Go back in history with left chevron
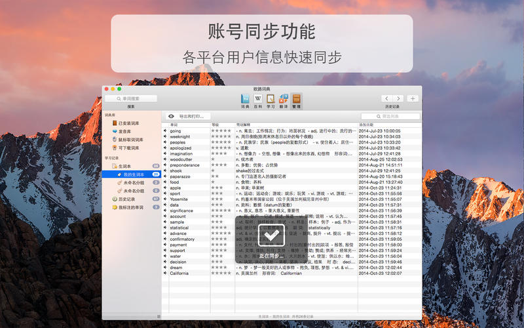The image size is (524, 328). [386, 98]
